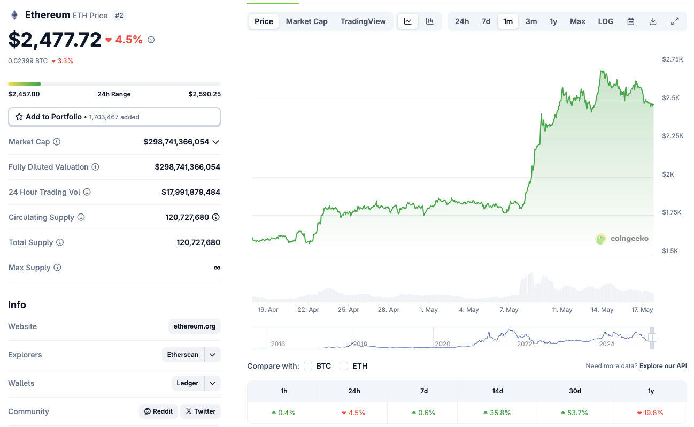Click the star in Add to Portfolio

coord(19,117)
